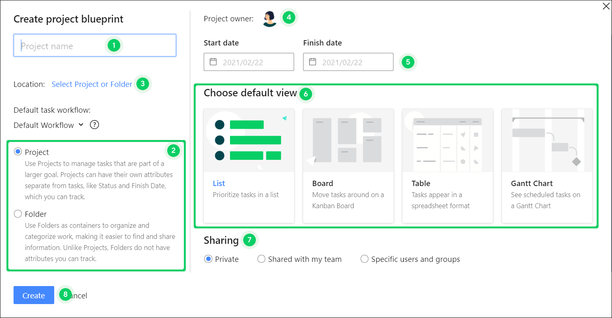Image resolution: width=612 pixels, height=318 pixels.
Task: Open the Select Project or Folder link
Action: 91,84
